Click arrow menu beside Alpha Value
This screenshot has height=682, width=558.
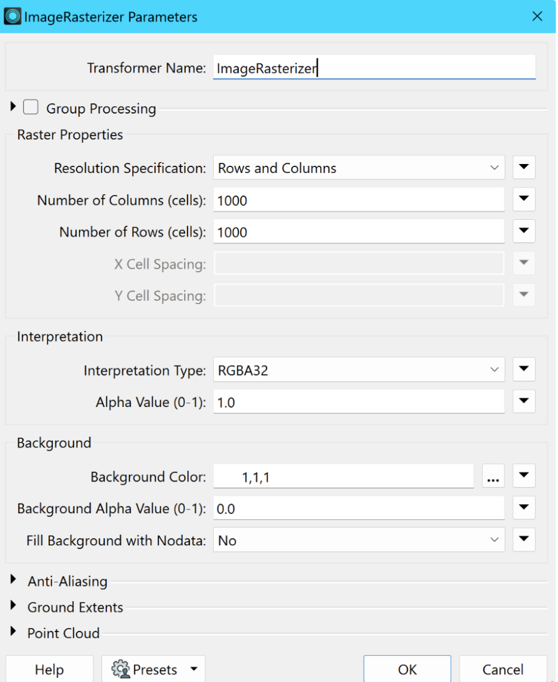[x=523, y=401]
